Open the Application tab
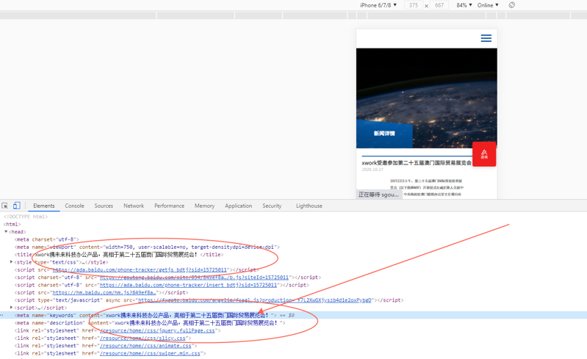Screen dimensions: 587x359 [238, 206]
